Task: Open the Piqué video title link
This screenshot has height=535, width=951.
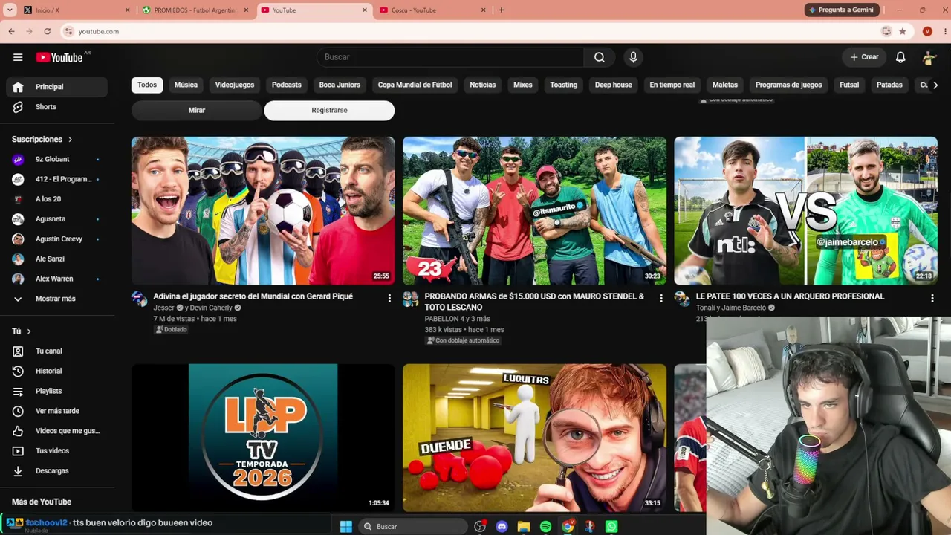Action: point(253,296)
